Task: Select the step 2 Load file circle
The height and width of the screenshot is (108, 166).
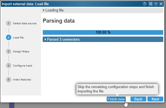Action: click(8, 37)
